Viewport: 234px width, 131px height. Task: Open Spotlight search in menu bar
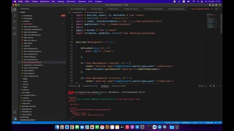pyautogui.click(x=198, y=1)
